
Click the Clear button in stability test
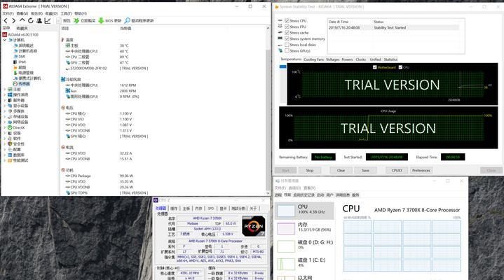[341, 170]
